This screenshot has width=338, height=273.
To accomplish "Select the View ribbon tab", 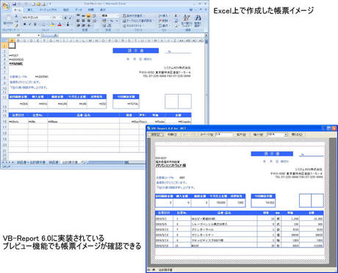I will 103,10.
